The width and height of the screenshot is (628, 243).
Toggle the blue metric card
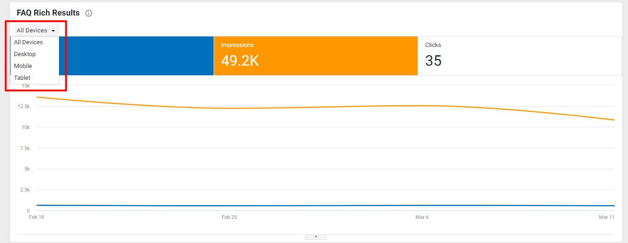pyautogui.click(x=136, y=56)
